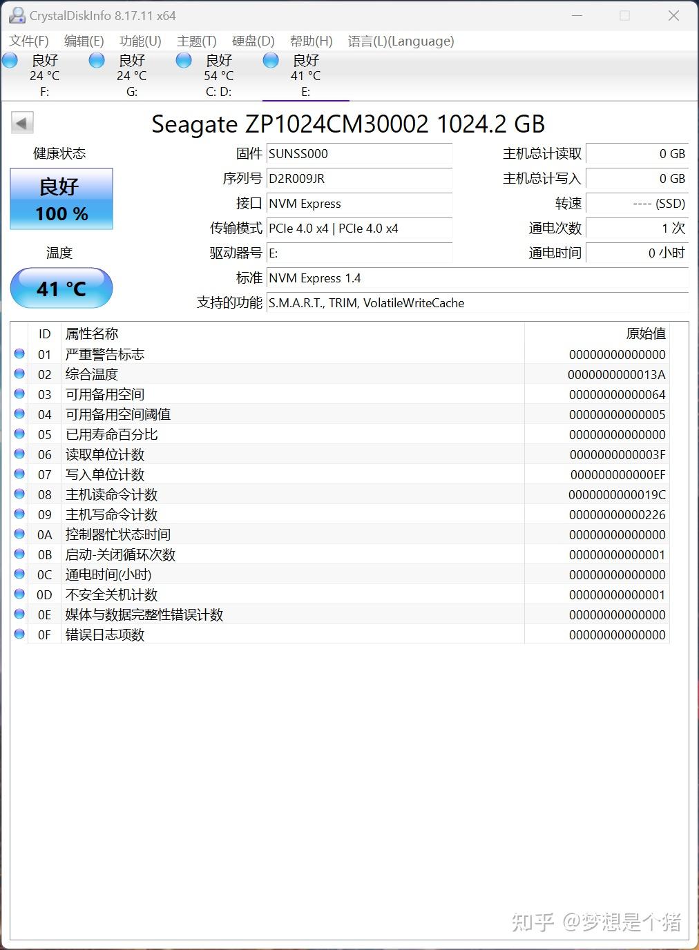Click the blue dot beside 严重警告标志 attribute

pyautogui.click(x=19, y=354)
